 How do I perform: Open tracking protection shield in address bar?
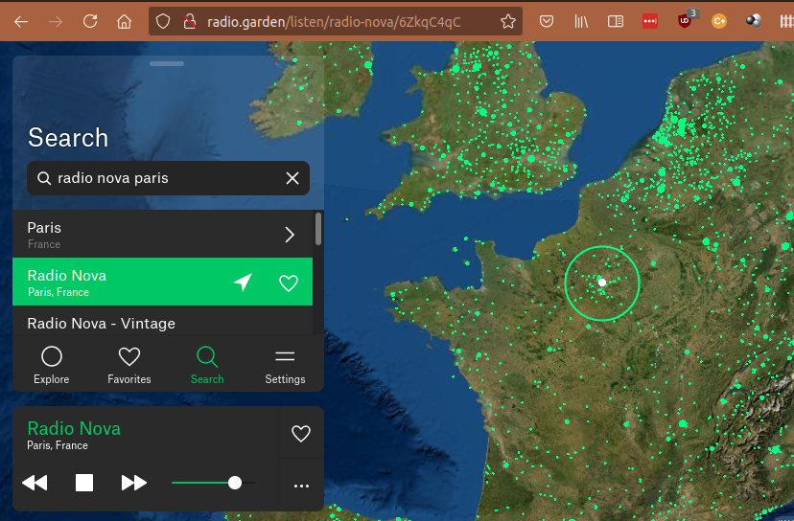pos(163,21)
